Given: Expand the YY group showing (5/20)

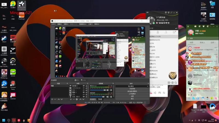Looking at the screenshot, I should pyautogui.click(x=164, y=60).
